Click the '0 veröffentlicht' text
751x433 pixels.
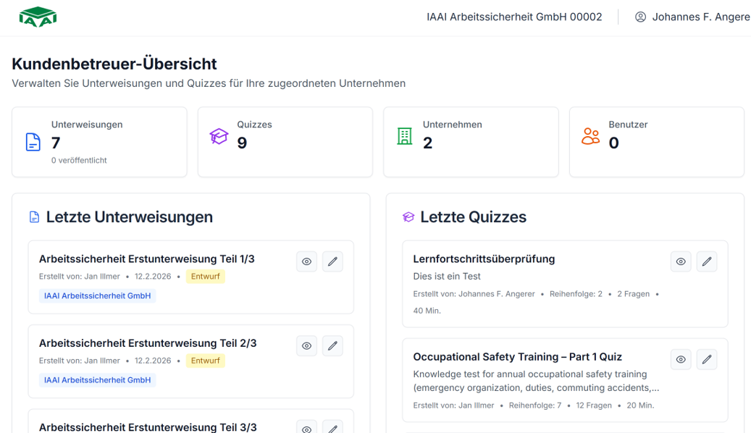coord(79,161)
